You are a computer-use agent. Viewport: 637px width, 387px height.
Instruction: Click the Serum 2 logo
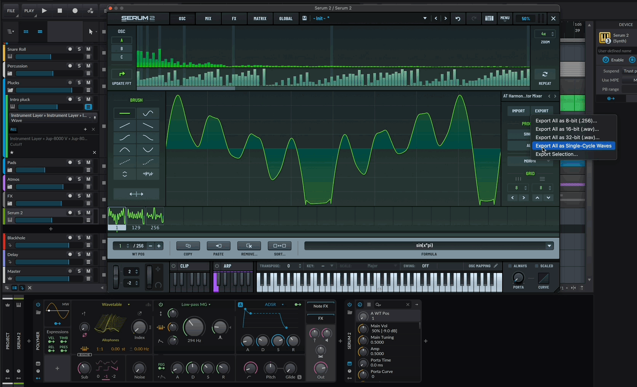[x=138, y=18]
